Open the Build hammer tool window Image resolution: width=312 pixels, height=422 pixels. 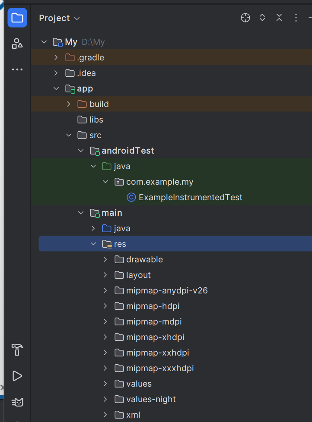tap(17, 350)
